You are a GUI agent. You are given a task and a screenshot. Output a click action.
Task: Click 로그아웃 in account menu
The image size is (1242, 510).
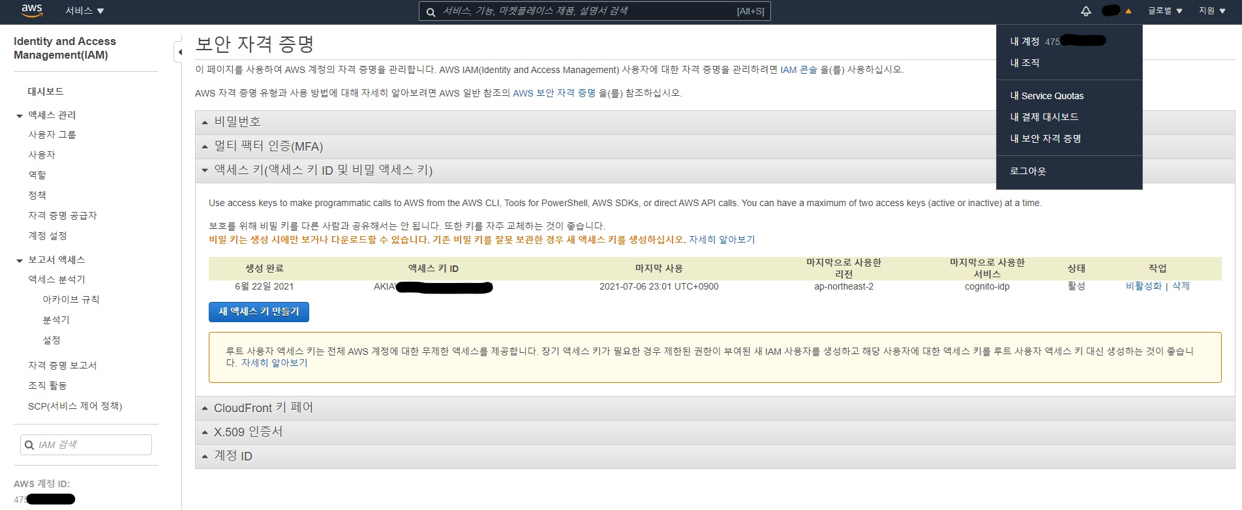[1027, 171]
